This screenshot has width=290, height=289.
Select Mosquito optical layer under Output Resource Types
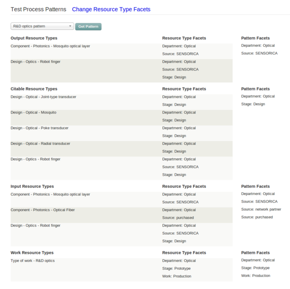(x=50, y=46)
